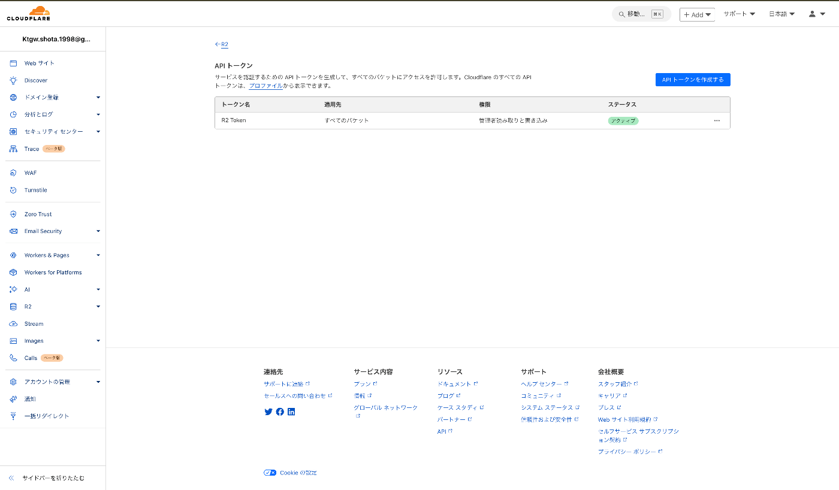Screen dimensions: 839x490
Task: Click the セキュリティ センター icon
Action: (x=13, y=131)
